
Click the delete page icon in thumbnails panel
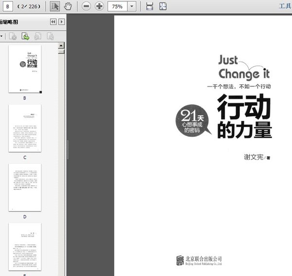(13, 36)
